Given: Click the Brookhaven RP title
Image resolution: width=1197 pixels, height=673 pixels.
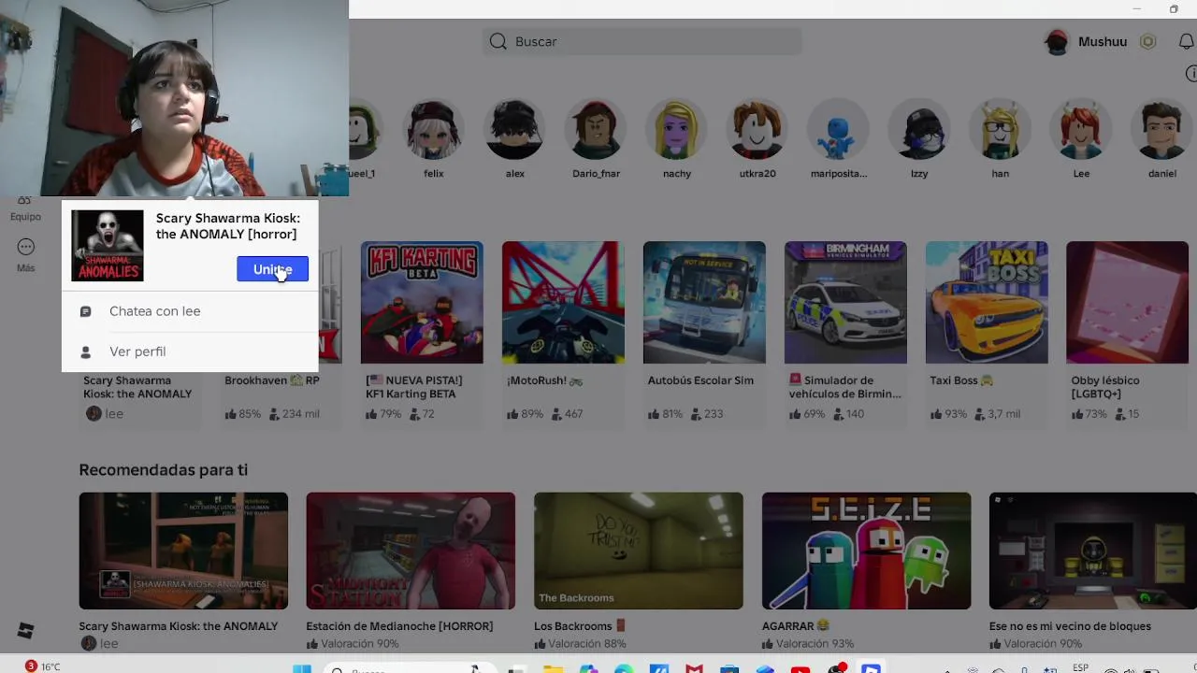Looking at the screenshot, I should [x=271, y=380].
